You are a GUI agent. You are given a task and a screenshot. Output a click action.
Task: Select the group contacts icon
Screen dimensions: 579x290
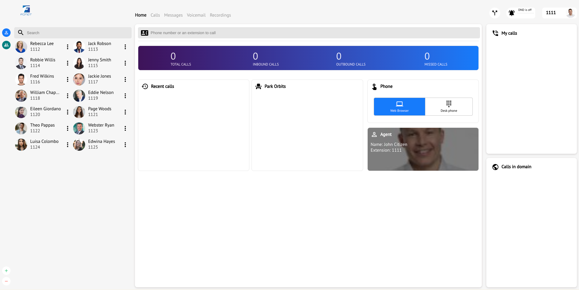pyautogui.click(x=6, y=45)
